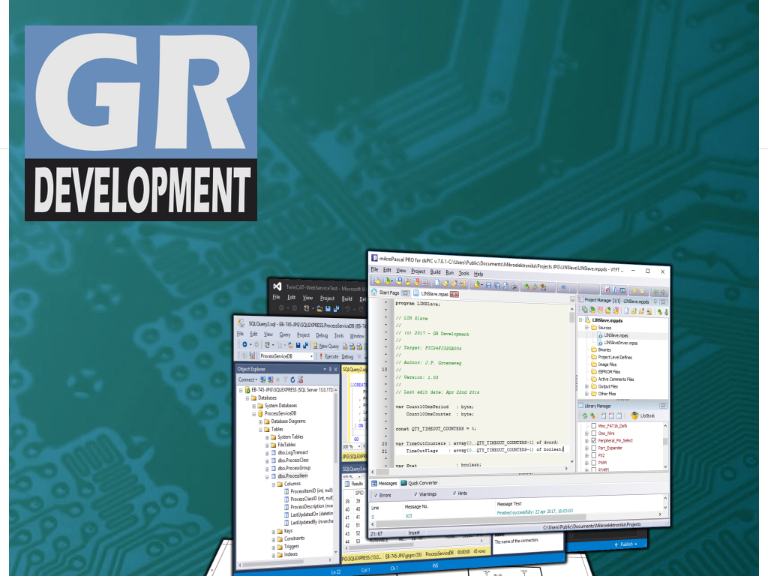Open the ProcessServiceDB database dropdown
Image resolution: width=768 pixels, height=576 pixels.
[x=310, y=357]
